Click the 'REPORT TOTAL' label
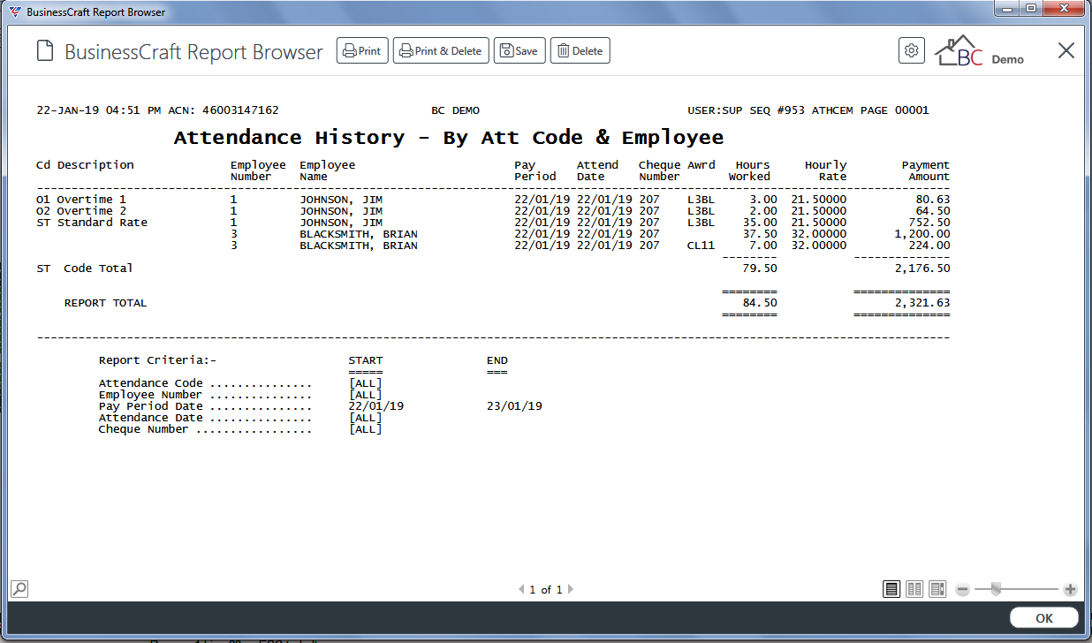 (x=105, y=303)
